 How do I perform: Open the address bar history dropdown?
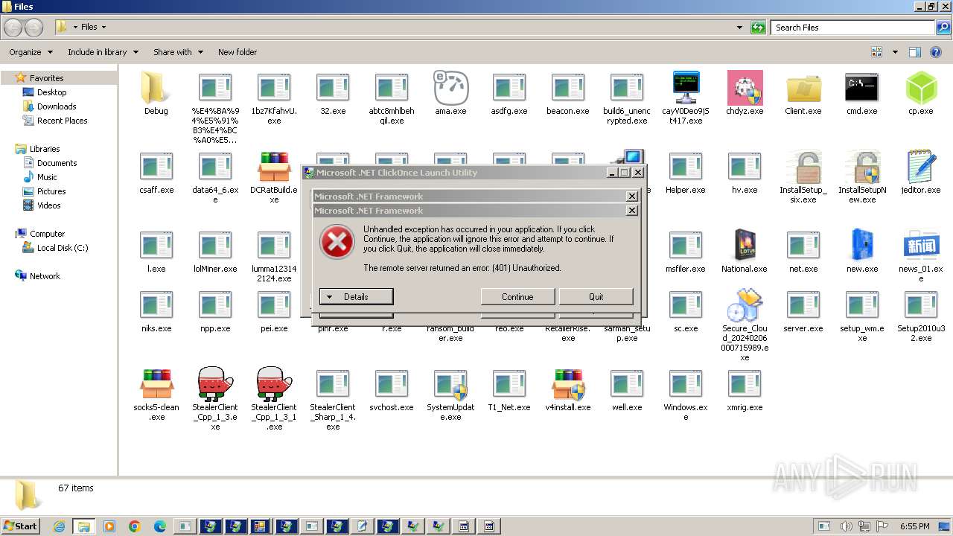coord(739,28)
